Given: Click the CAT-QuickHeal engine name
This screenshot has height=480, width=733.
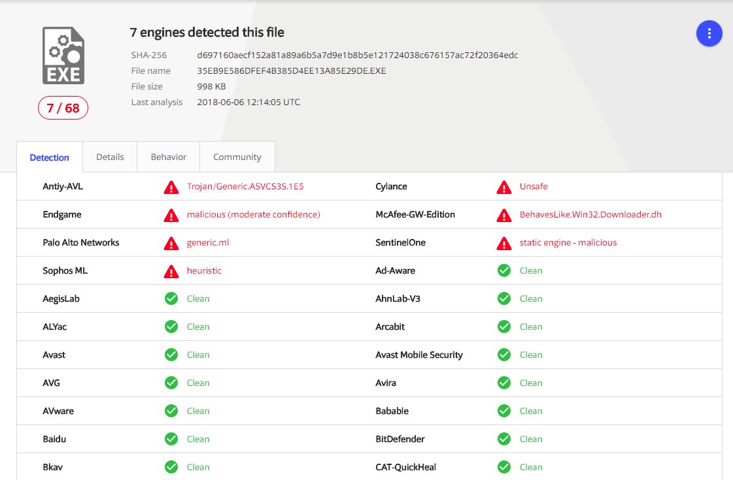Looking at the screenshot, I should pyautogui.click(x=406, y=466).
